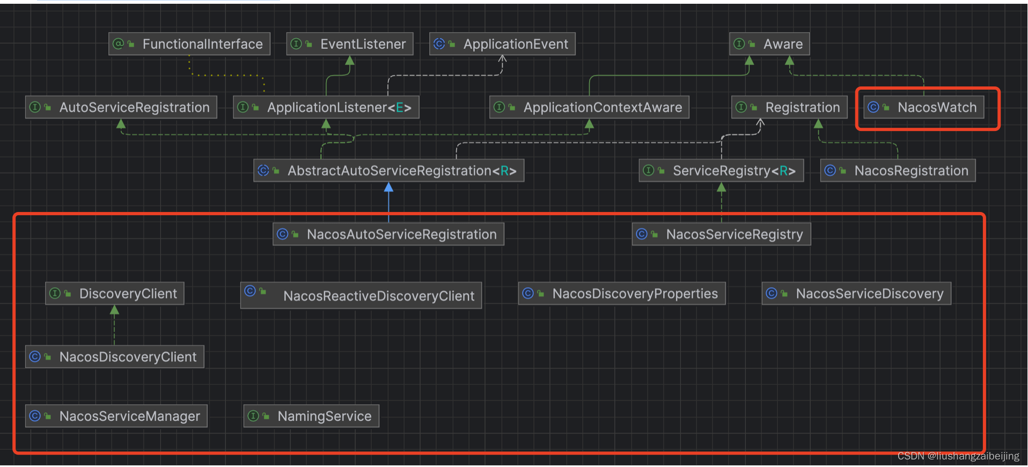The width and height of the screenshot is (1028, 467).
Task: Select the DiscoveryClient interface node
Action: [x=115, y=294]
